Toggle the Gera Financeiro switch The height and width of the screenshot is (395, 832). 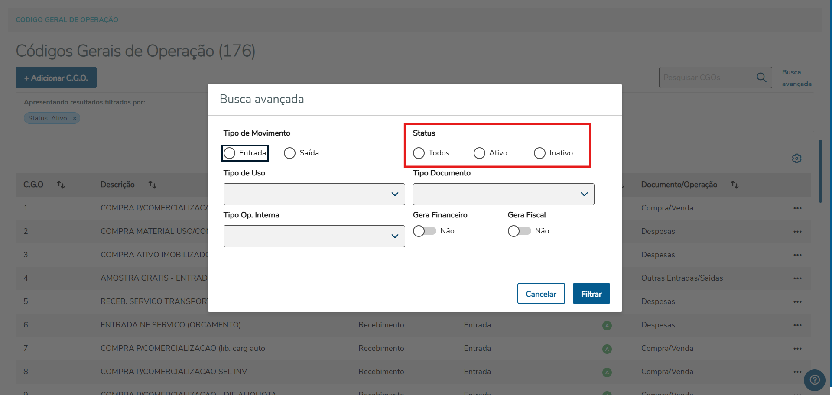424,231
